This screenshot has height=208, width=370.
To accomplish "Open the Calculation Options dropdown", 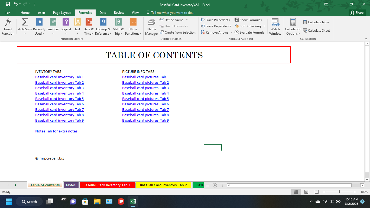I will tap(293, 27).
